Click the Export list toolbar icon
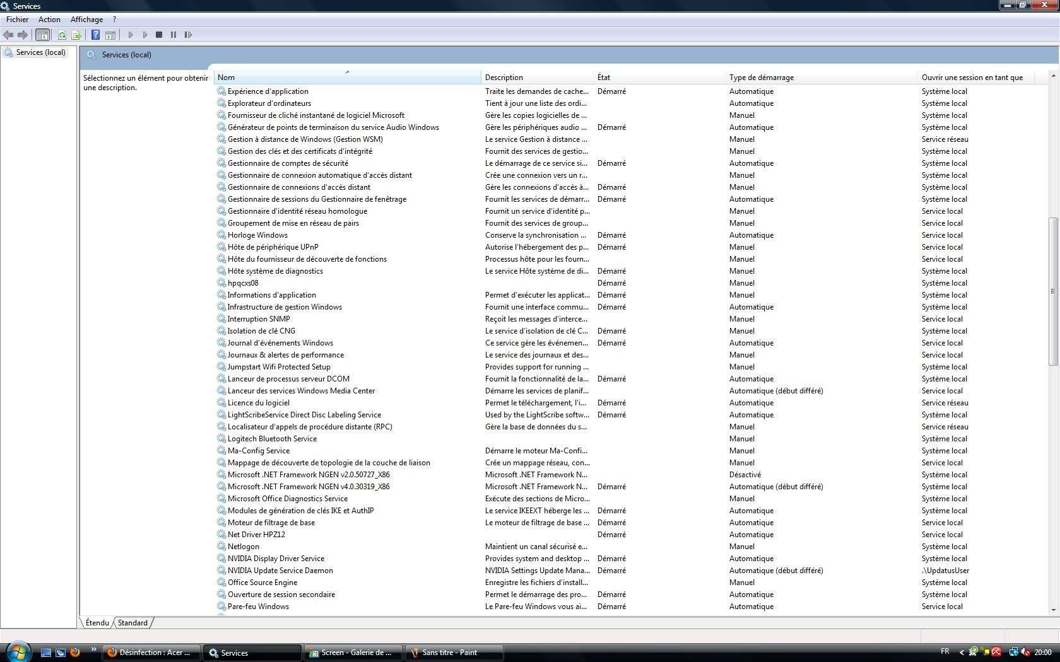The width and height of the screenshot is (1060, 662). pos(76,35)
